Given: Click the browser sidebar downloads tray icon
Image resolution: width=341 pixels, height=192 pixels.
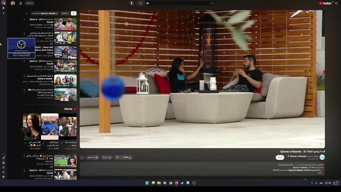Looking at the screenshot, I should tap(3, 163).
